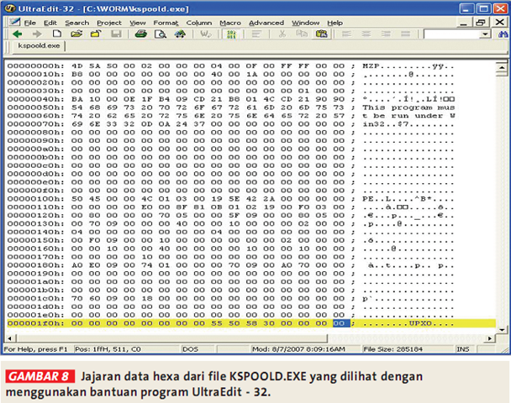511x403 pixels.
Task: Click the Mod: 8/7/2007 status entry
Action: coord(298,349)
